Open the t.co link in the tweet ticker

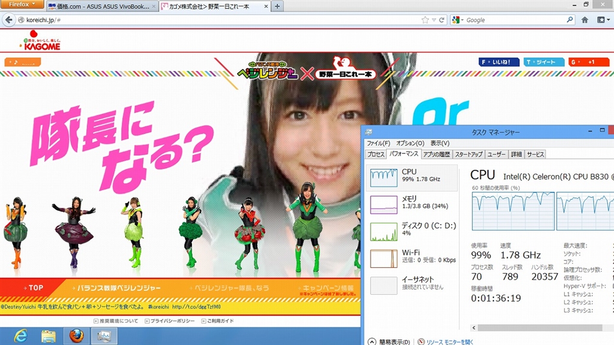(197, 307)
